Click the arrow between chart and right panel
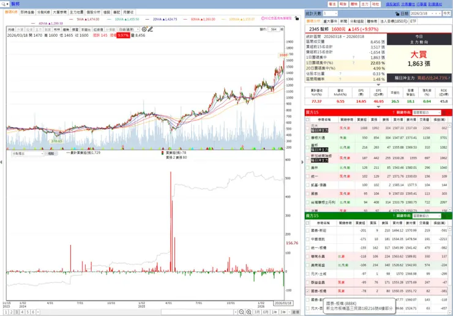The height and width of the screenshot is (316, 453). click(x=302, y=162)
